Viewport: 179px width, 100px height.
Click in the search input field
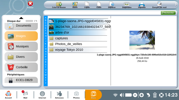point(102,13)
